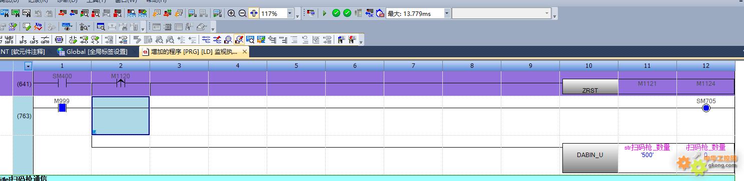Click the DABIN_U instruction block

coord(590,155)
